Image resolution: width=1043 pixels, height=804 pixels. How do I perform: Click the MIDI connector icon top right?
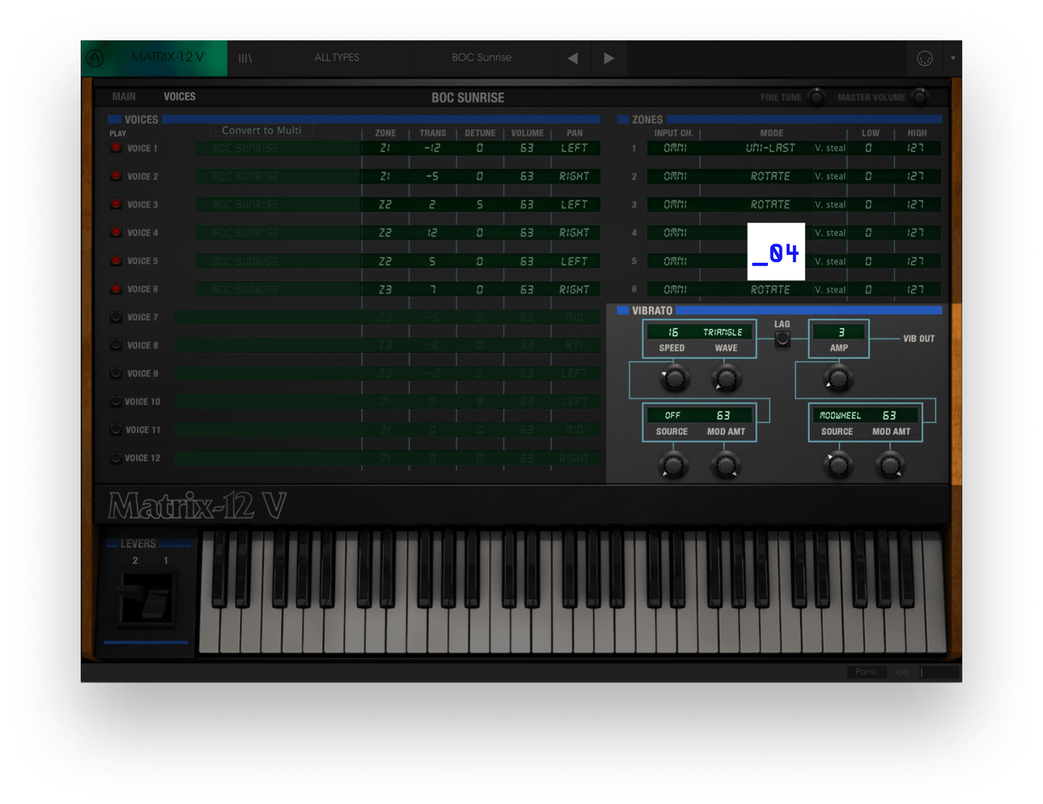coord(925,58)
